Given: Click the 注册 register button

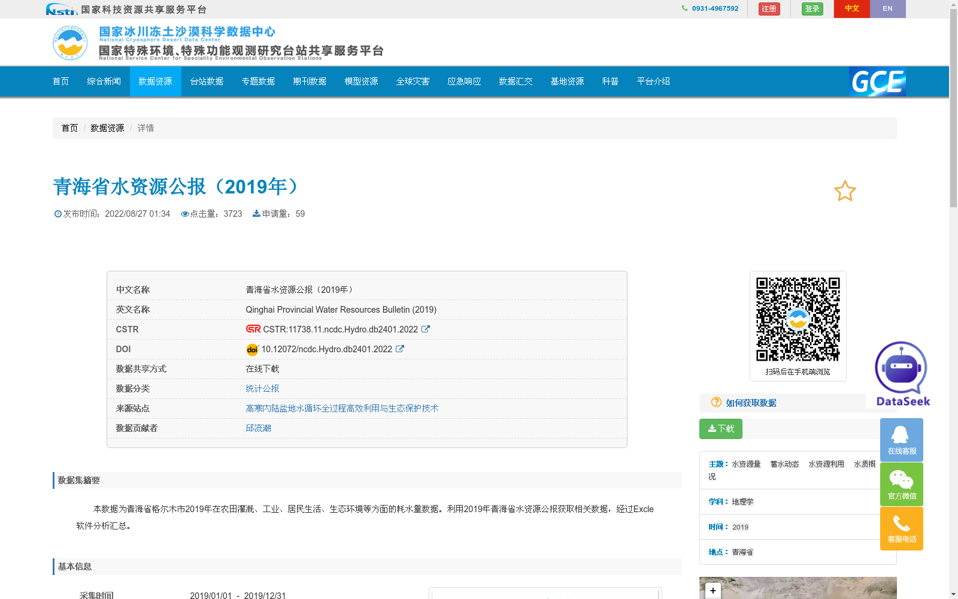Looking at the screenshot, I should pyautogui.click(x=769, y=9).
